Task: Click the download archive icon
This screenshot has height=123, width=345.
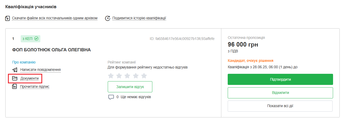Action: coord(8,18)
